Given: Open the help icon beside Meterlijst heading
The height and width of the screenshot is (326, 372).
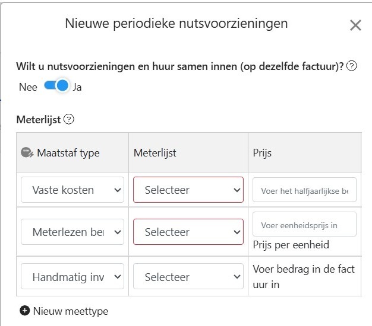Looking at the screenshot, I should (x=69, y=119).
